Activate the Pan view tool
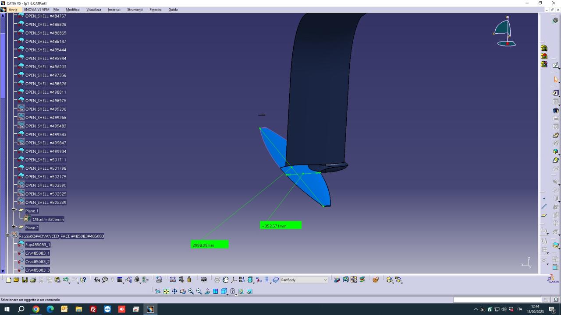Screen dimensions: 561x315 (174, 291)
